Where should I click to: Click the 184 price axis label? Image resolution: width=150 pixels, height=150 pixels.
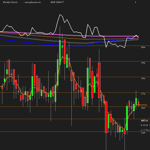[143, 78]
